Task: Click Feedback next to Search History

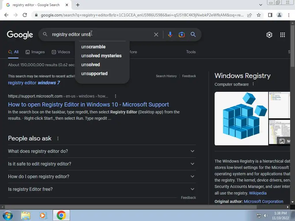Action: pyautogui.click(x=189, y=76)
